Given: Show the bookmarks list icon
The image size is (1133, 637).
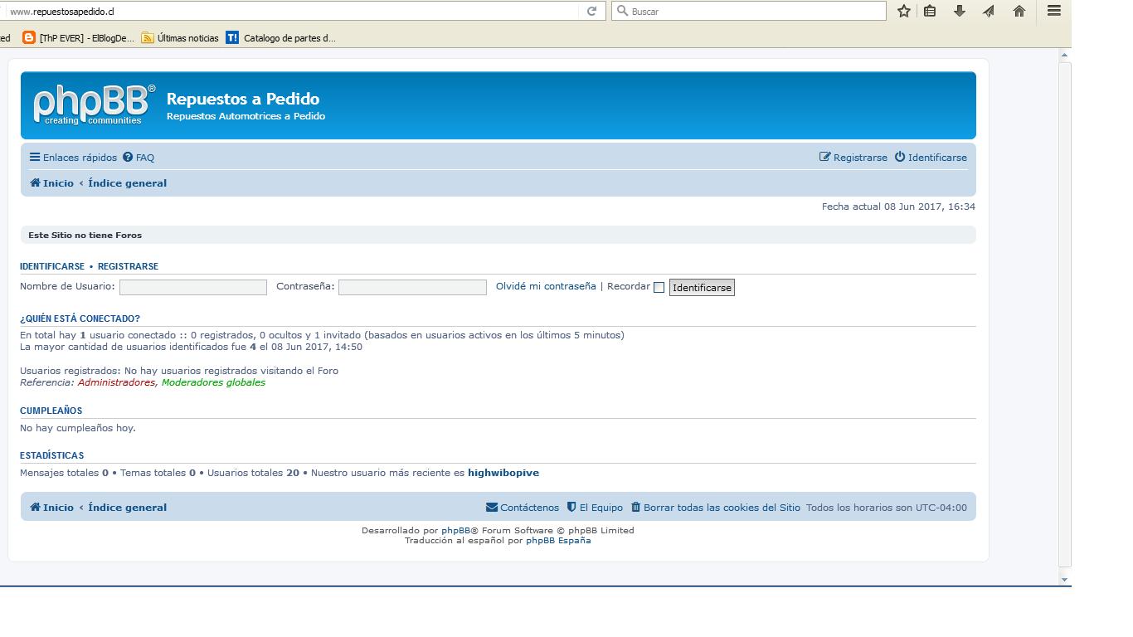Looking at the screenshot, I should coord(930,11).
